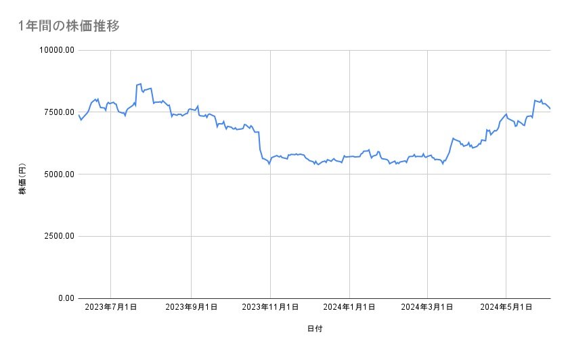Select the 2024年1月1日 date label
The width and height of the screenshot is (568, 351).
[349, 307]
